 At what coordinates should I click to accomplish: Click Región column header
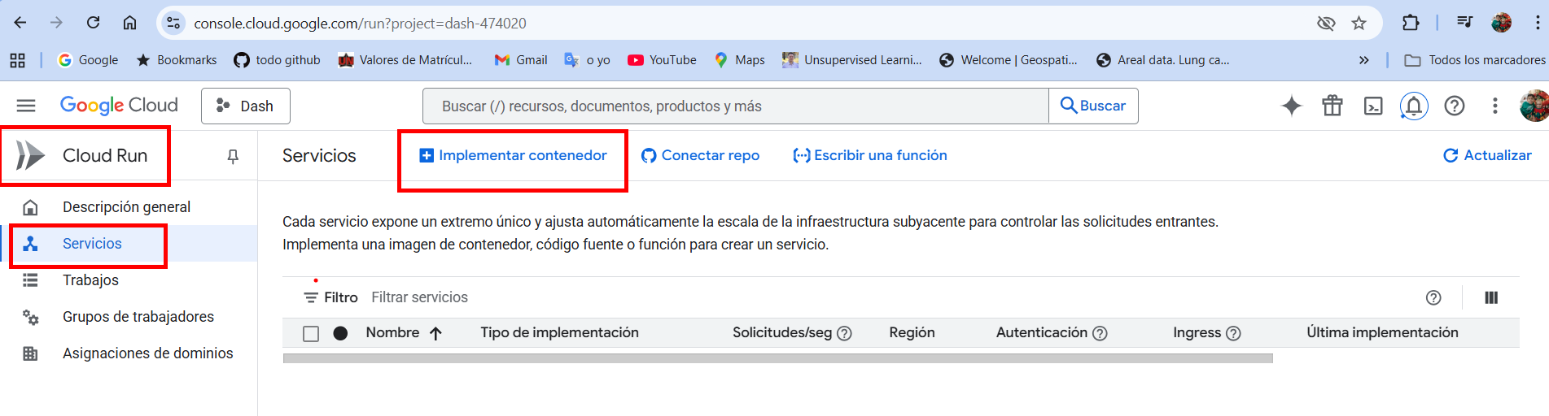[x=912, y=332]
